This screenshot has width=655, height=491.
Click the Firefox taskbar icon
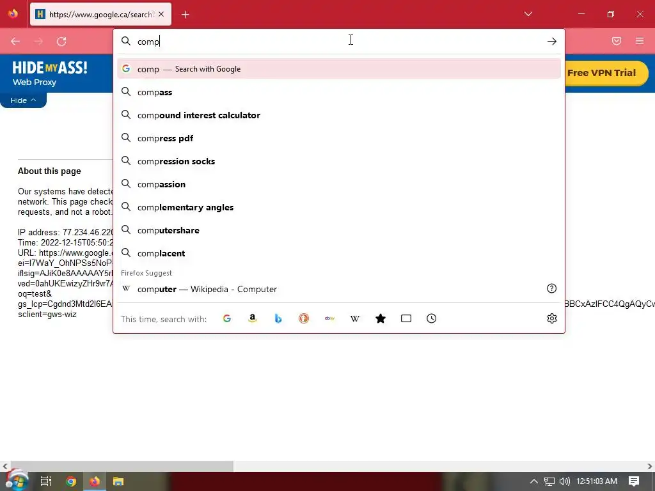95,481
